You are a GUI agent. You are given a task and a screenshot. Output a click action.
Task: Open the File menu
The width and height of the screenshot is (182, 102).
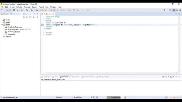pos(2,7)
